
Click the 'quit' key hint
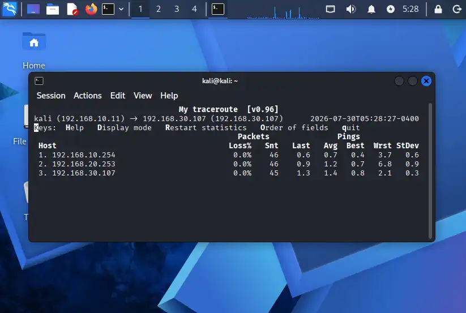[x=350, y=128]
